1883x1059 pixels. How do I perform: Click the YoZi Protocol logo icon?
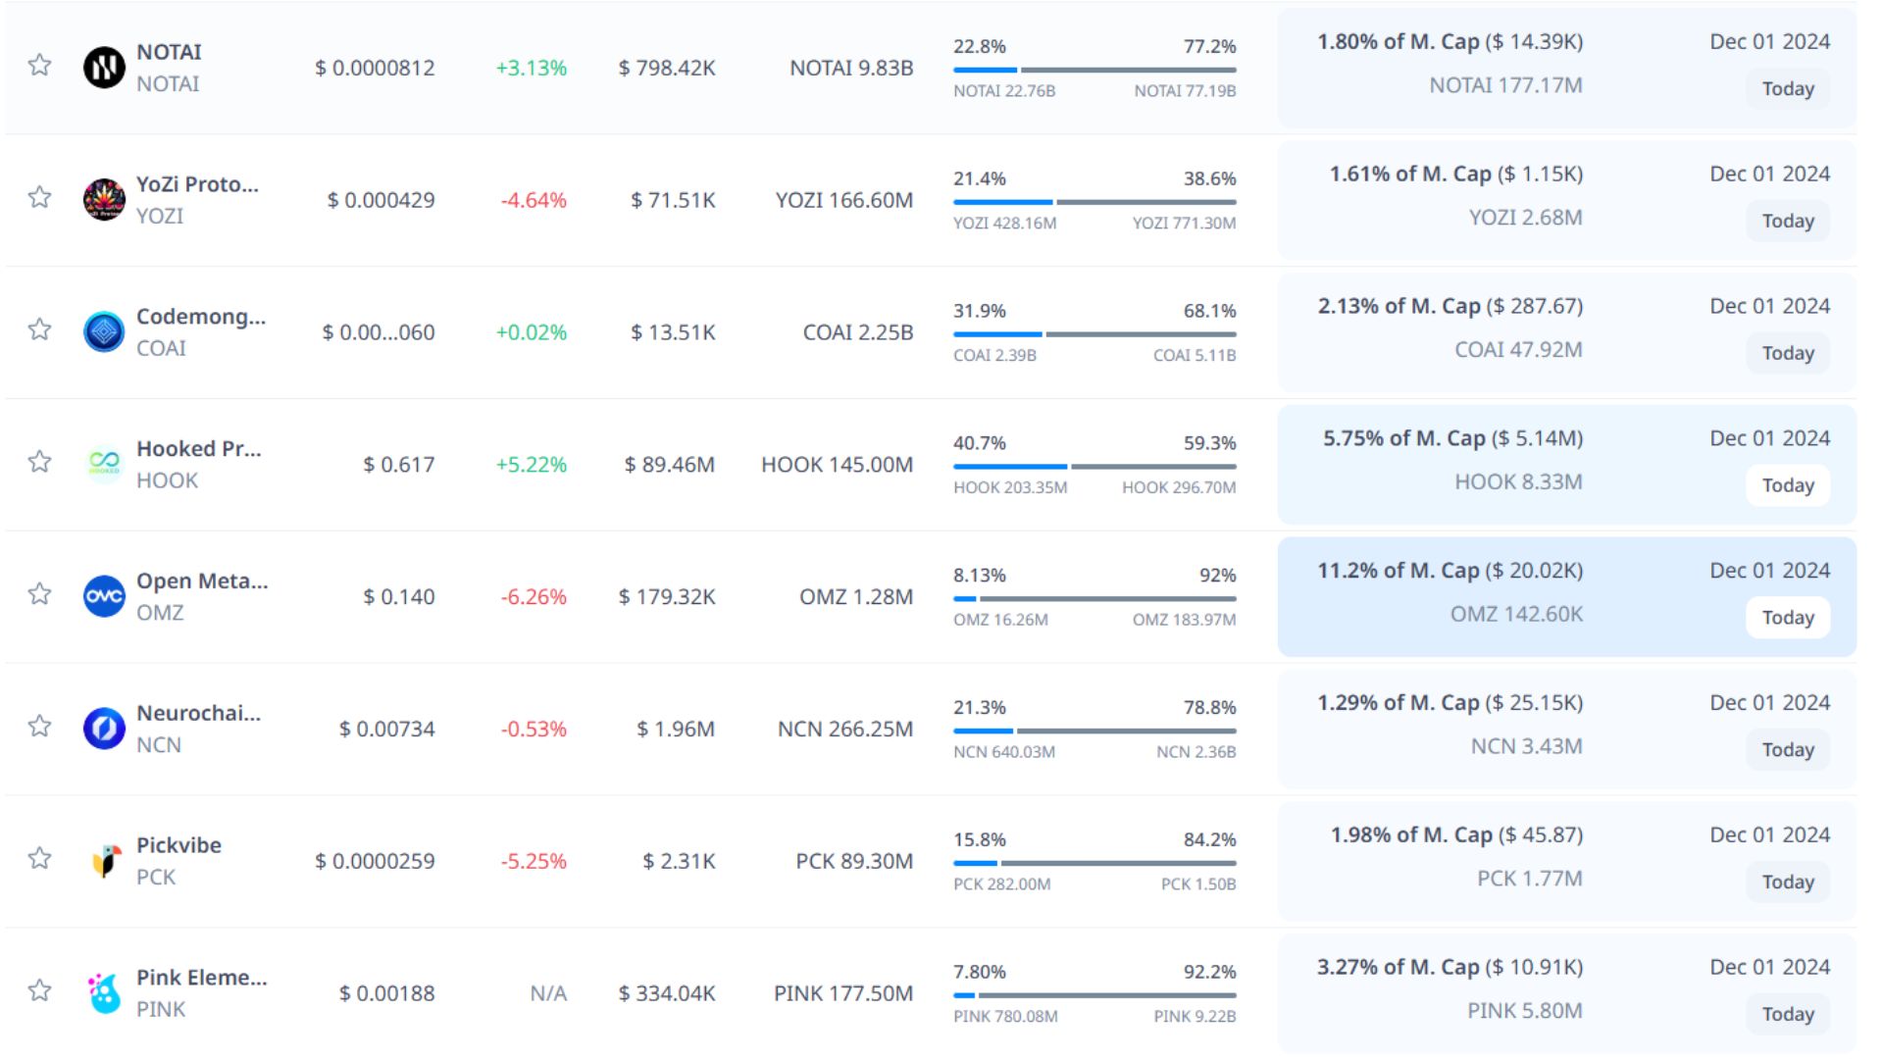point(104,200)
